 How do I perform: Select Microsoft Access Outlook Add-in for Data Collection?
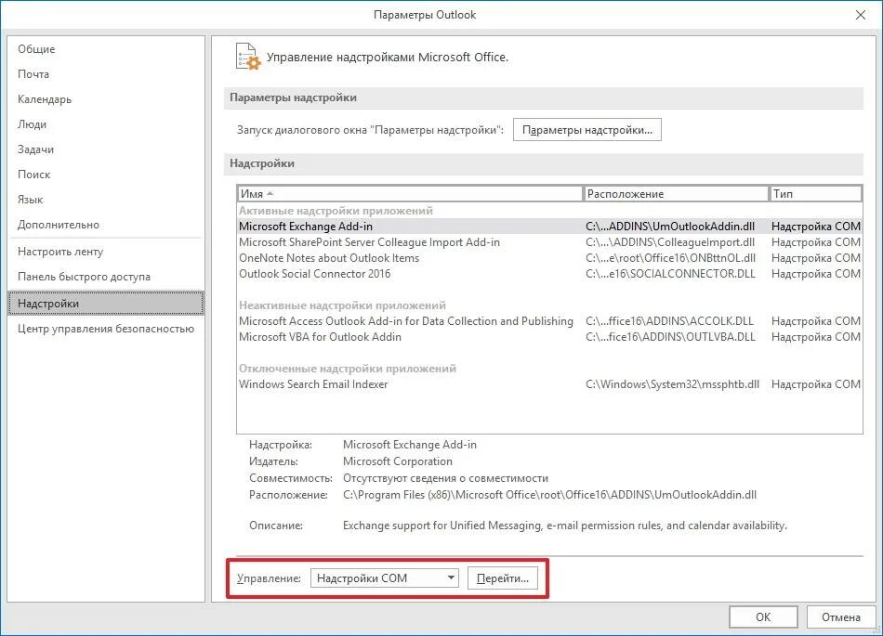(x=549, y=320)
